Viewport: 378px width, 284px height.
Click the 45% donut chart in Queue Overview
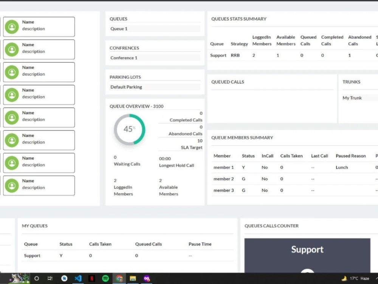click(129, 130)
